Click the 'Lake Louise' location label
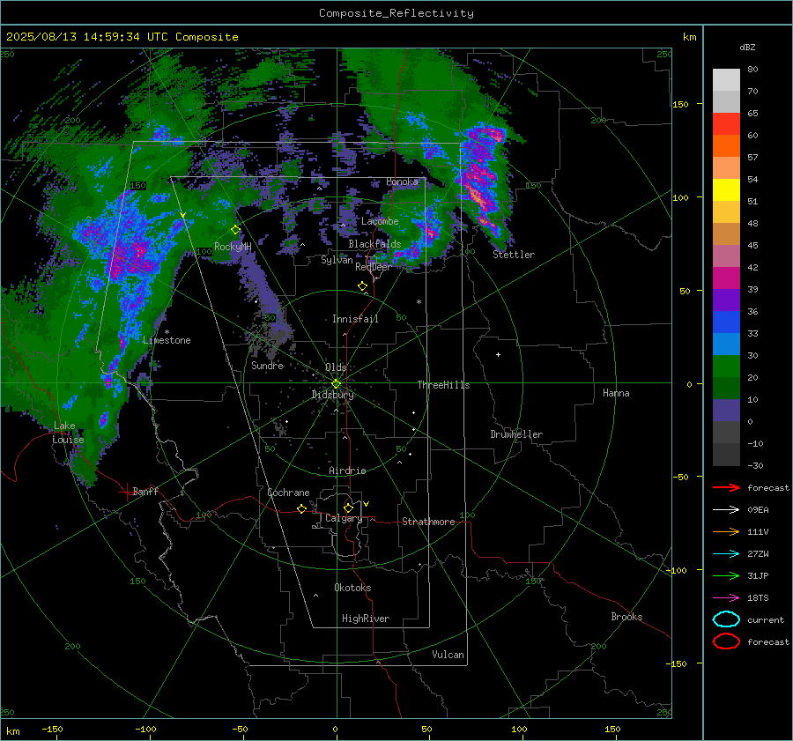This screenshot has width=793, height=741. (68, 433)
